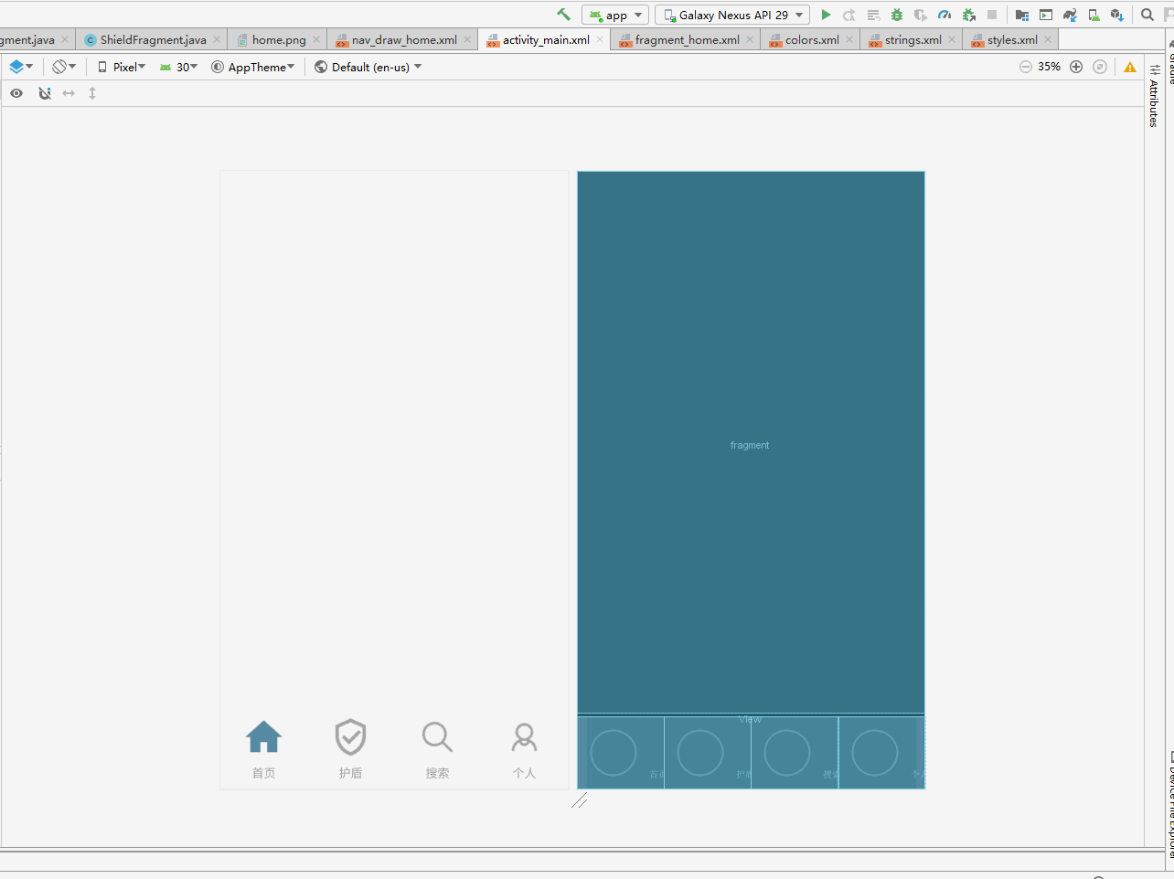The width and height of the screenshot is (1174, 879).
Task: Switch to the fragment_home.xml tab
Action: pyautogui.click(x=687, y=40)
